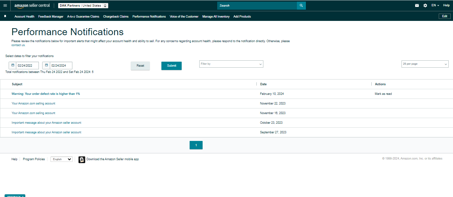
Task: Open November 22 selling account notification
Action: click(x=34, y=103)
